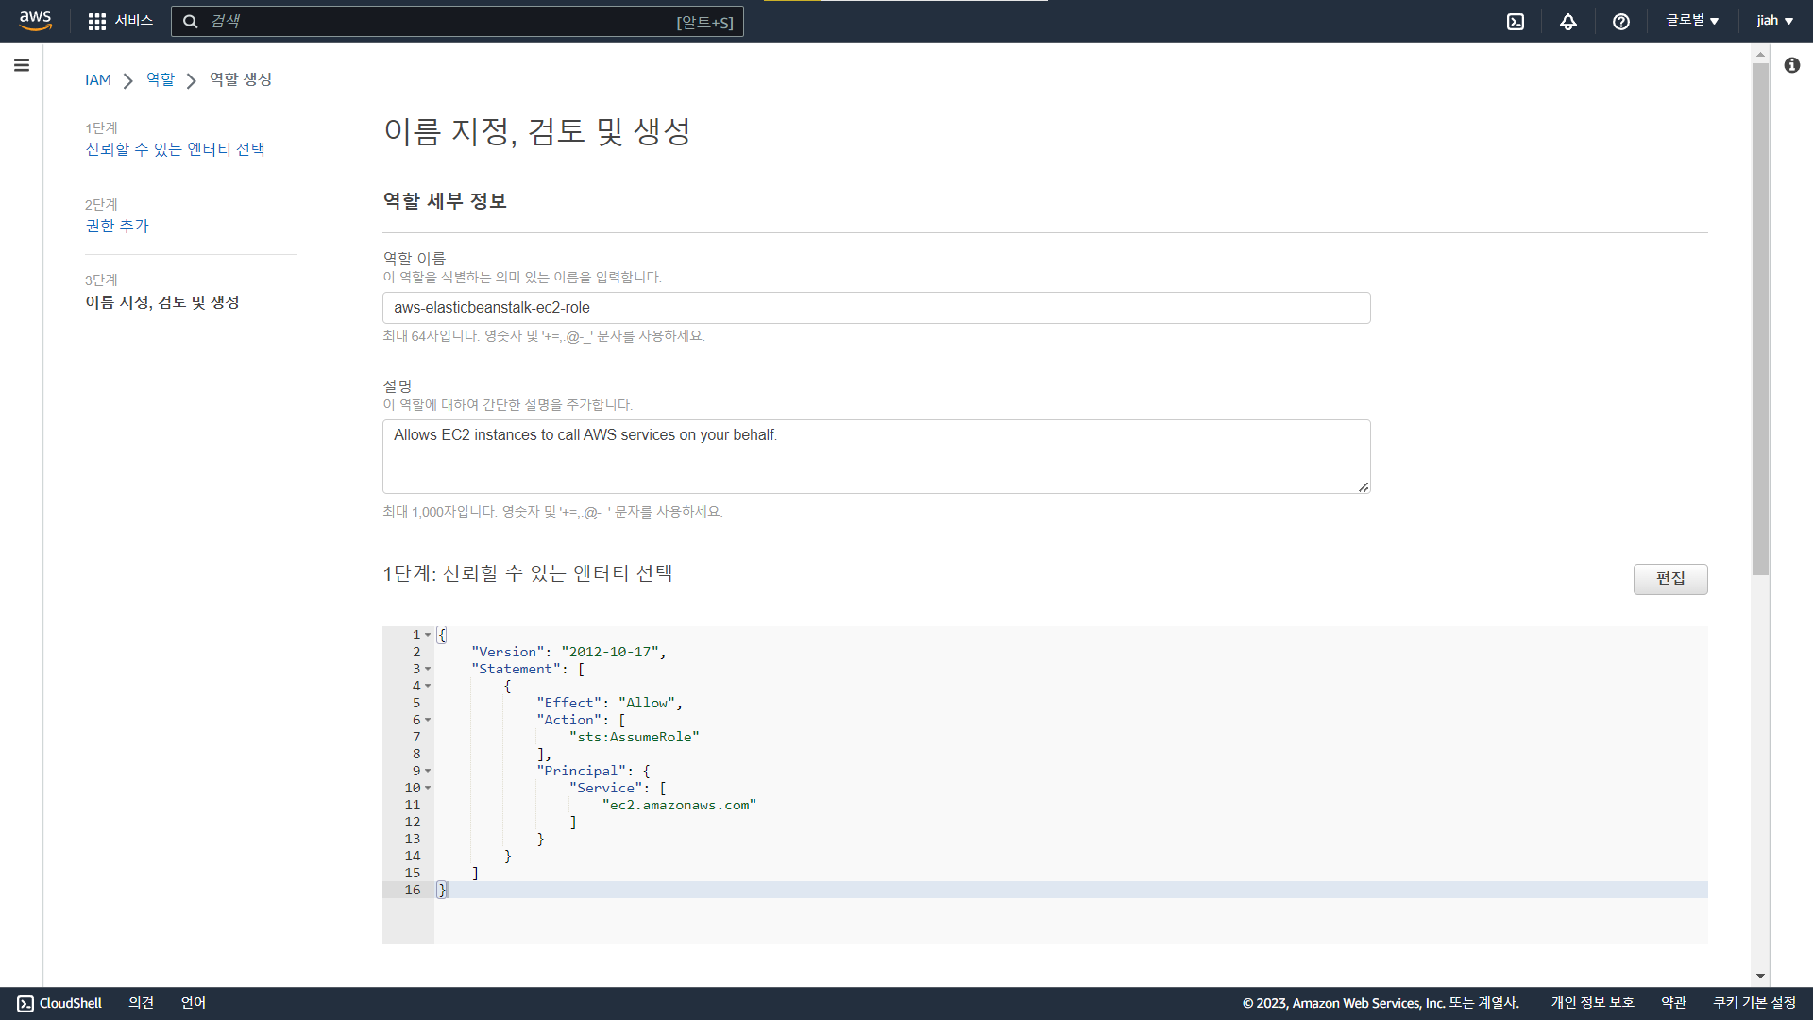Viewport: 1813px width, 1020px height.
Task: Open step 2 권한 추가
Action: coord(117,226)
